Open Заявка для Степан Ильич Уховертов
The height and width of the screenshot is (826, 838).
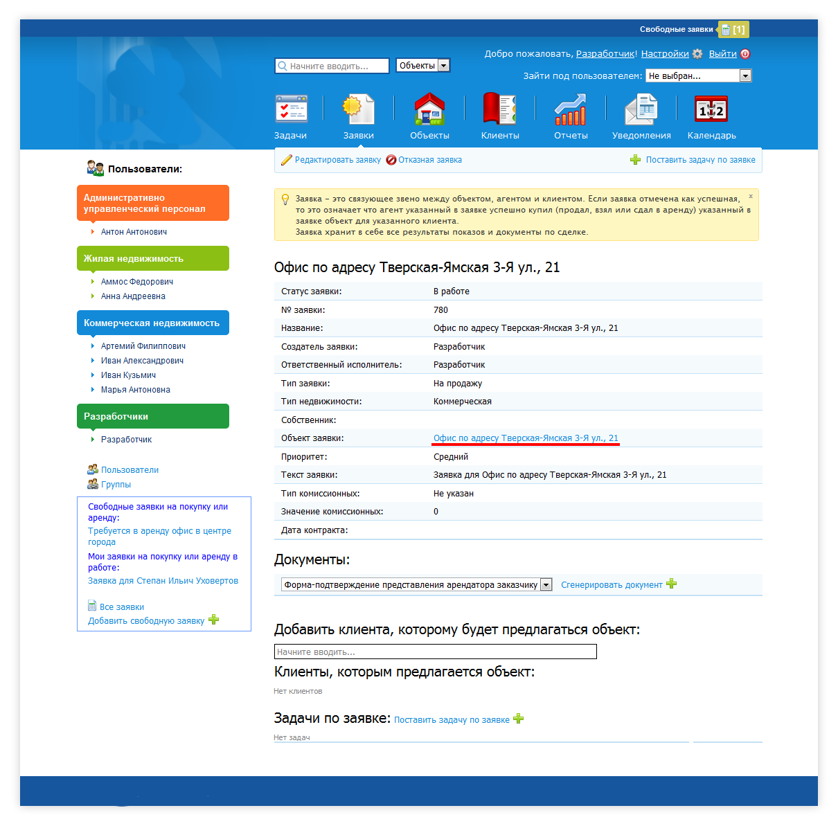click(x=163, y=581)
